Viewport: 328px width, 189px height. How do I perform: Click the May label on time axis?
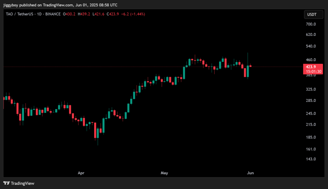[x=164, y=173]
